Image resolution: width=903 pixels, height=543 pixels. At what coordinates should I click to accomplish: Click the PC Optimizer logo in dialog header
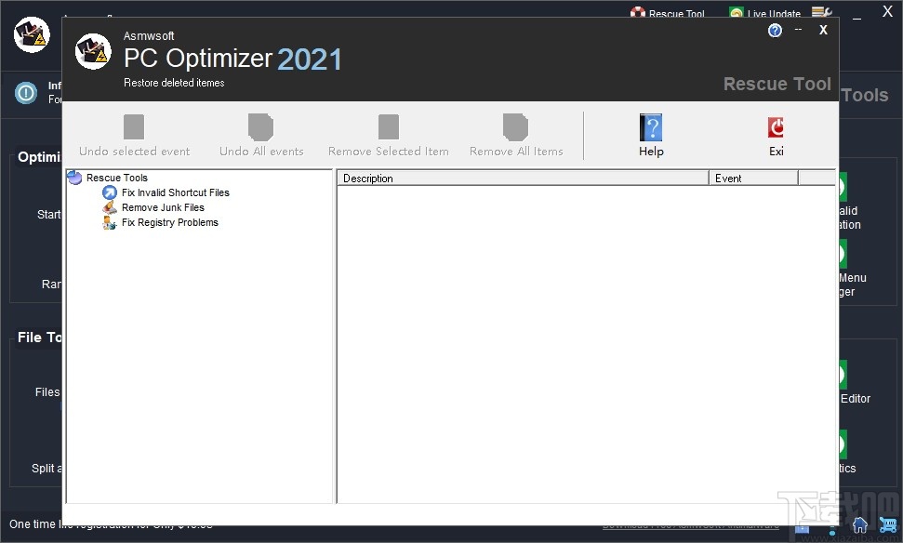click(x=92, y=52)
